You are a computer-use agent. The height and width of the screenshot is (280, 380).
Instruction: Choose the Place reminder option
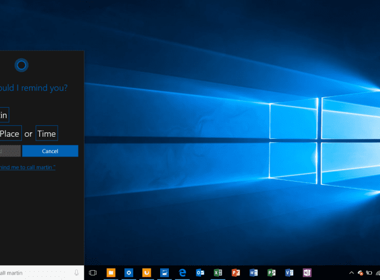(10, 133)
